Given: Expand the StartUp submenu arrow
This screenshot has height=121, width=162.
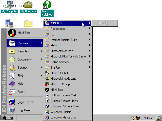Looking at the screenshot, I should (90, 67).
